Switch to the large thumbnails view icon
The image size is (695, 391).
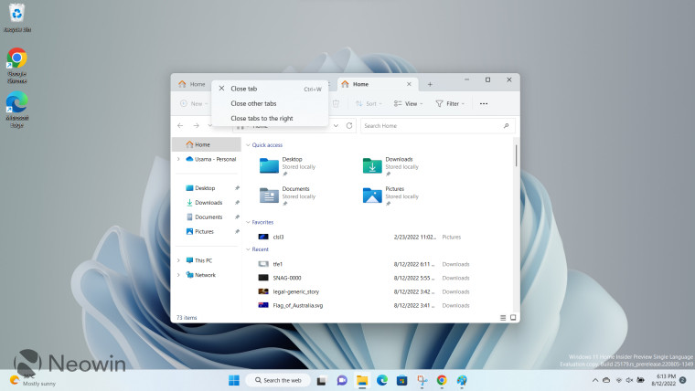(513, 318)
